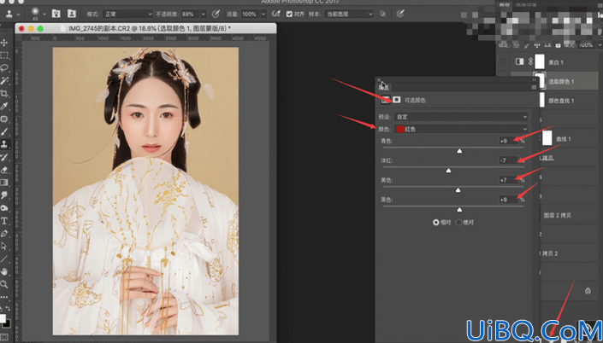Select the Smudge tool
603x343 pixels.
pos(4,195)
